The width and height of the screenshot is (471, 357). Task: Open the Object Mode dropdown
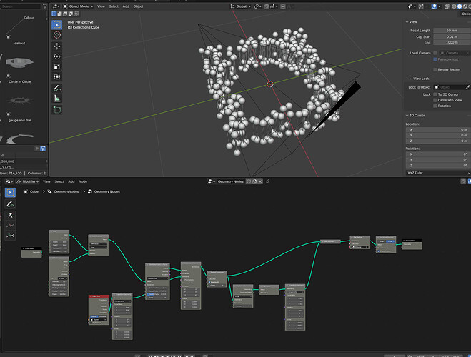coord(78,6)
